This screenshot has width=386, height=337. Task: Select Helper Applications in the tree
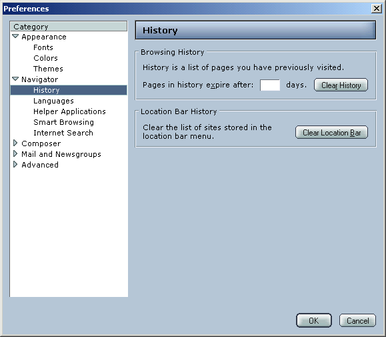[69, 111]
